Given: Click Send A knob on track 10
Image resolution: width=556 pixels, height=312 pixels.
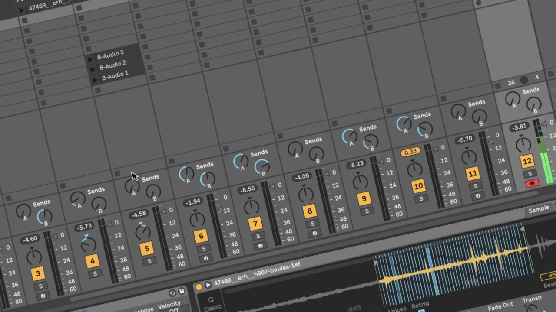Looking at the screenshot, I should point(404,123).
